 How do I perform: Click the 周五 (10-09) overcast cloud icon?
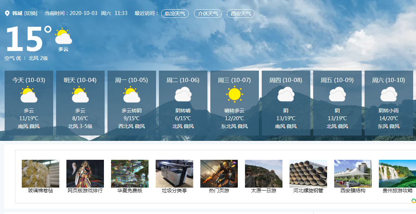(337, 95)
